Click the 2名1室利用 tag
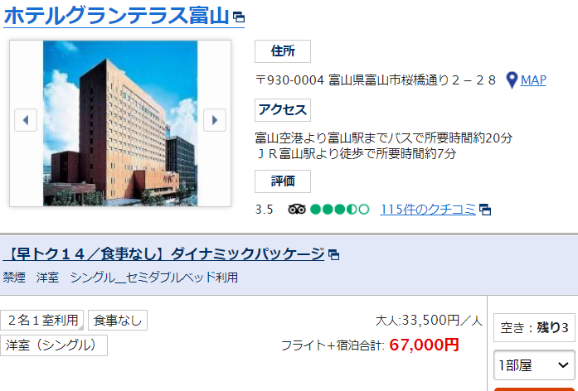 pos(42,320)
